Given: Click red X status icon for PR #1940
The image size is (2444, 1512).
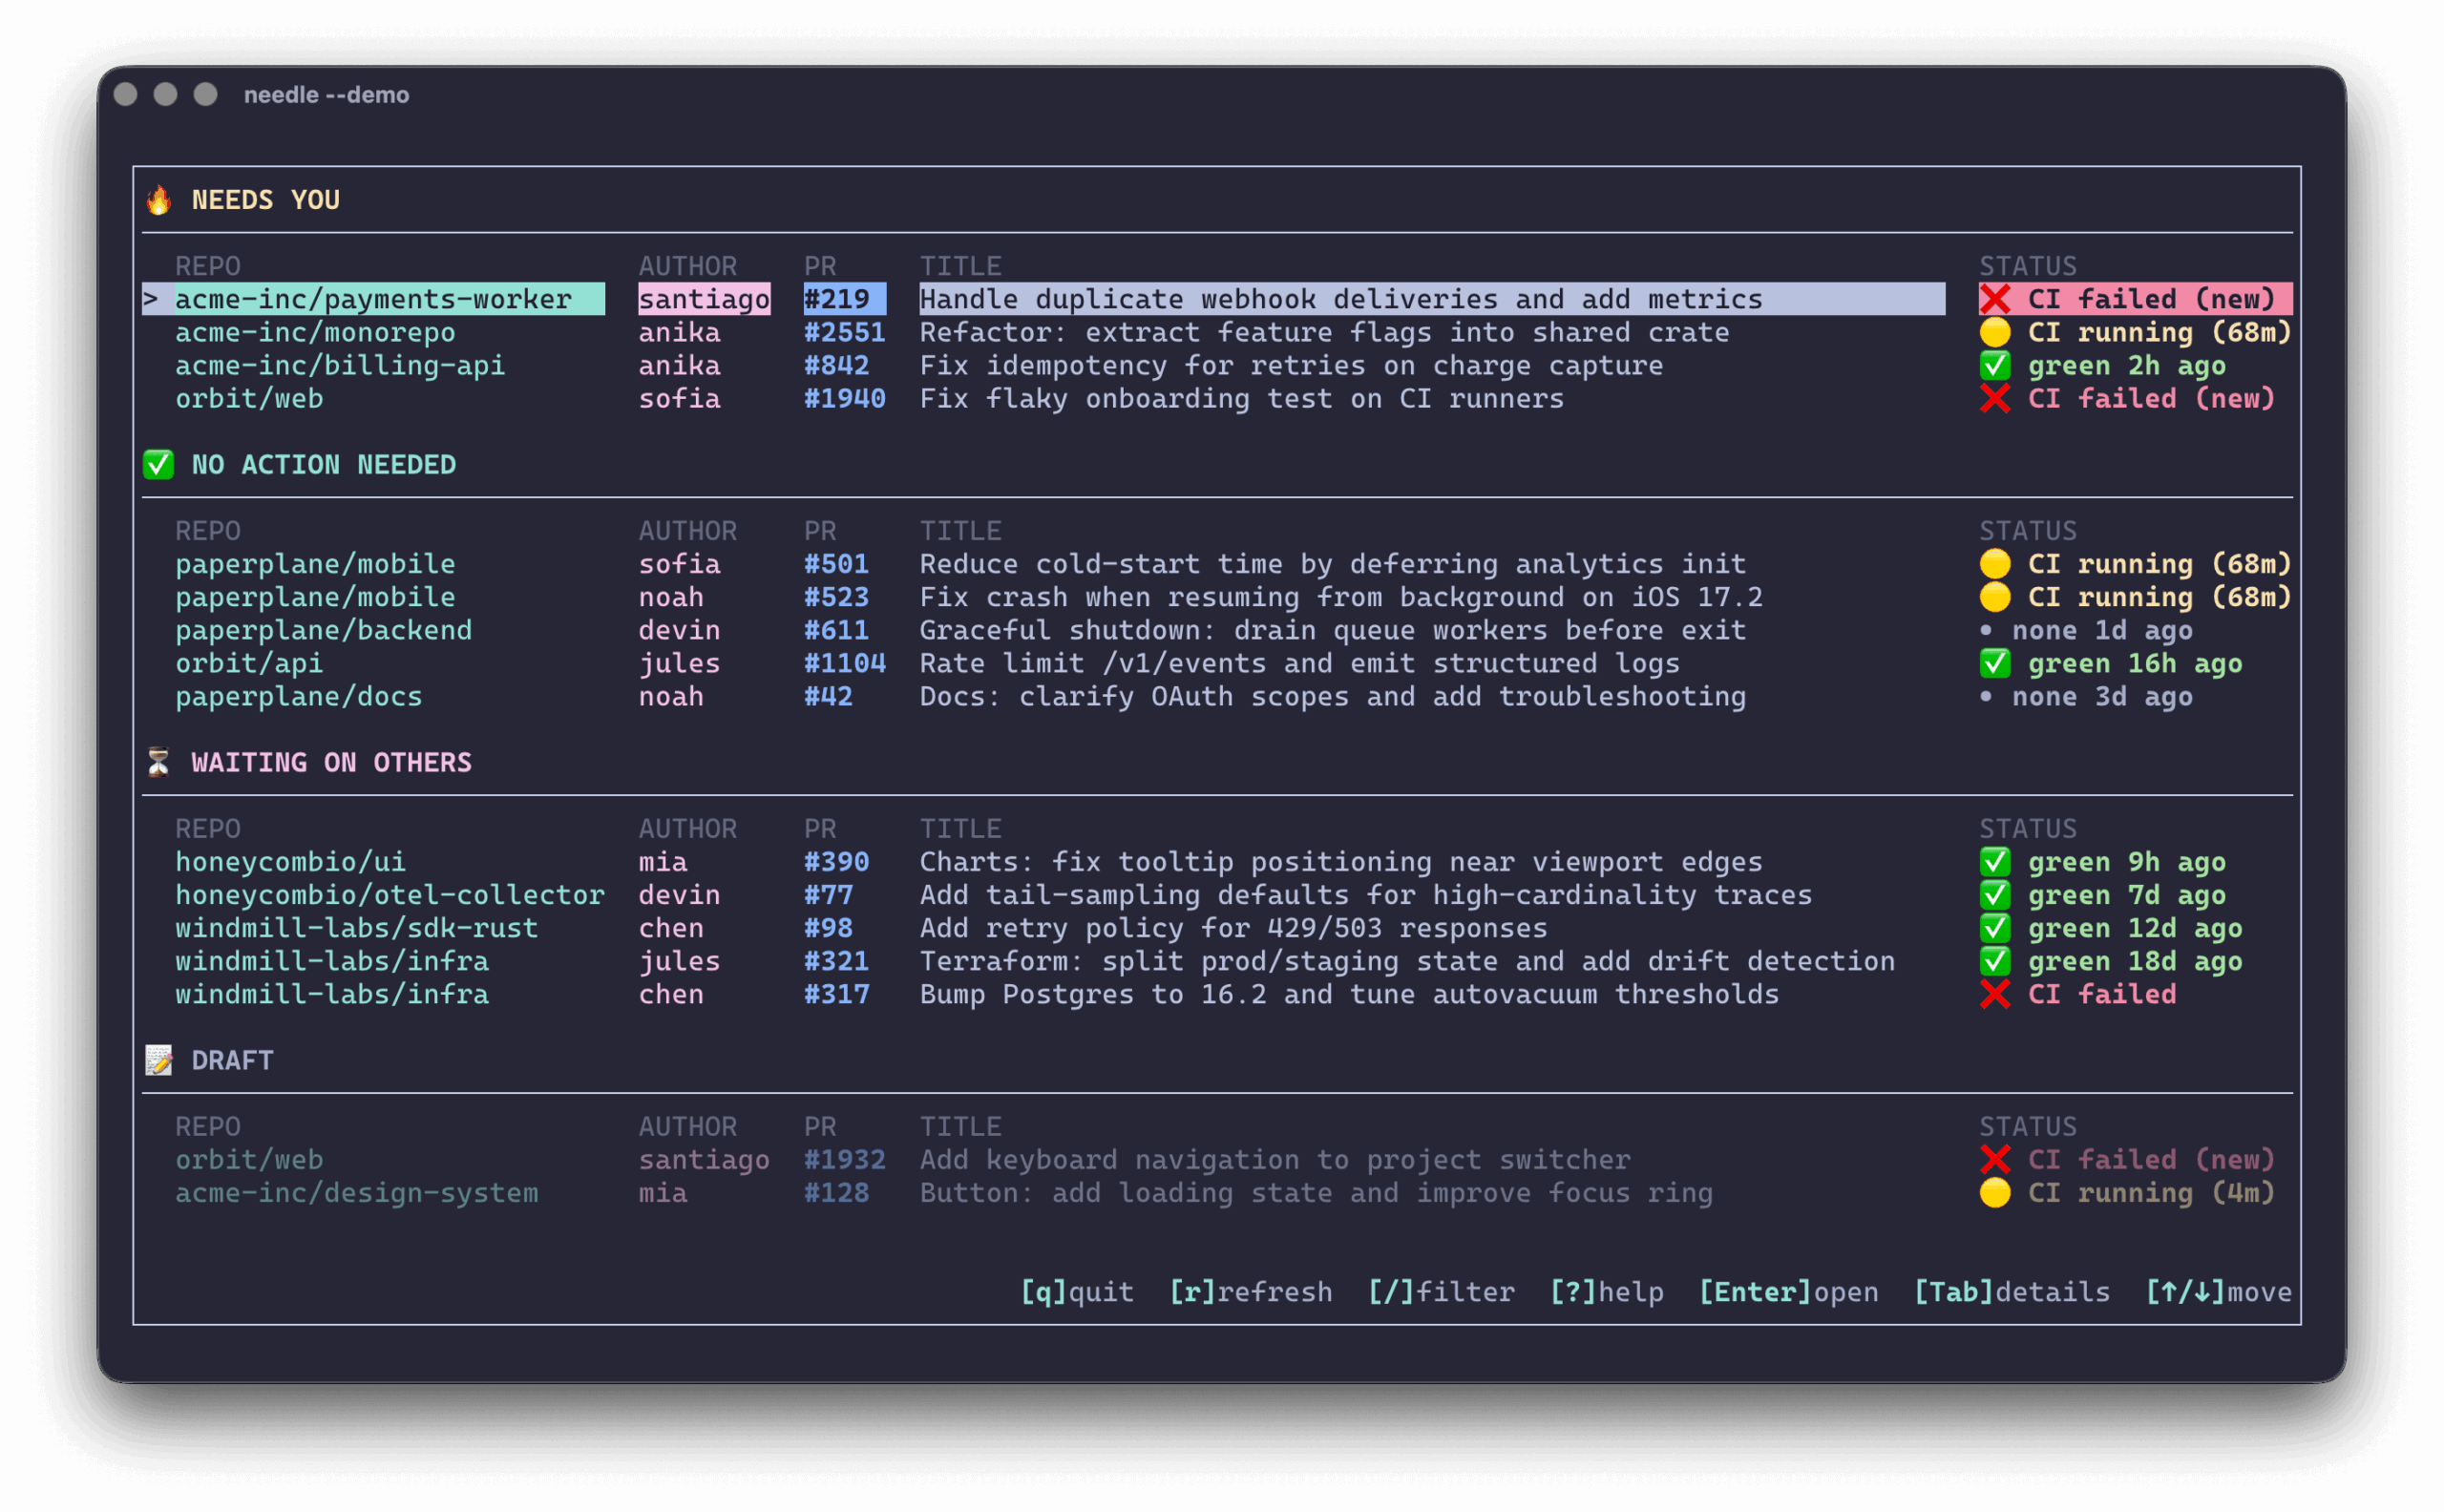Looking at the screenshot, I should (x=1994, y=399).
